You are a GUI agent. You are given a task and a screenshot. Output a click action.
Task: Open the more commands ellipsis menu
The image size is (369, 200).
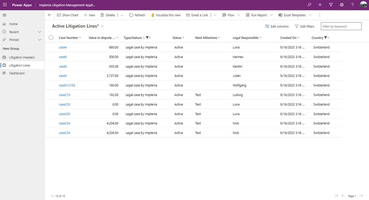coord(320,15)
